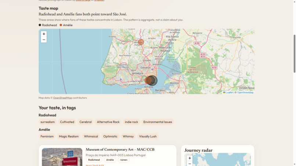296x166 pixels.
Task: Open OpenStreetMap contributors link below map
Action: [62, 98]
